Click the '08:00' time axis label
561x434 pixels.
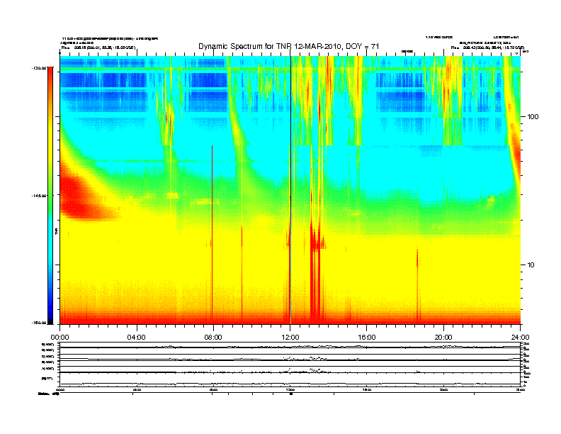pyautogui.click(x=213, y=338)
